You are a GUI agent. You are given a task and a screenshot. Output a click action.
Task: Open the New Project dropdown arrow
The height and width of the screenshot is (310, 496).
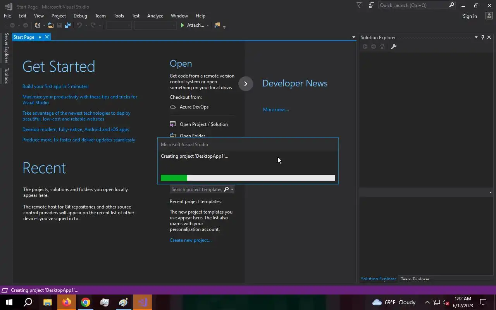[44, 26]
